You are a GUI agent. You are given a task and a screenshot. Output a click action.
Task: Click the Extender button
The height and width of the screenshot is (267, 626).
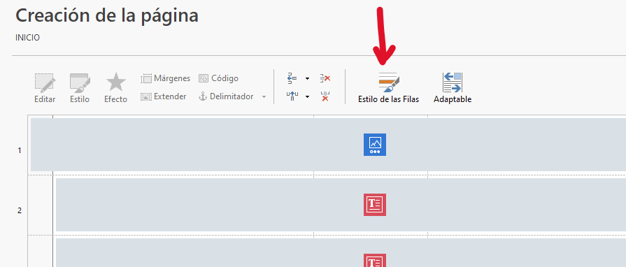(x=163, y=96)
